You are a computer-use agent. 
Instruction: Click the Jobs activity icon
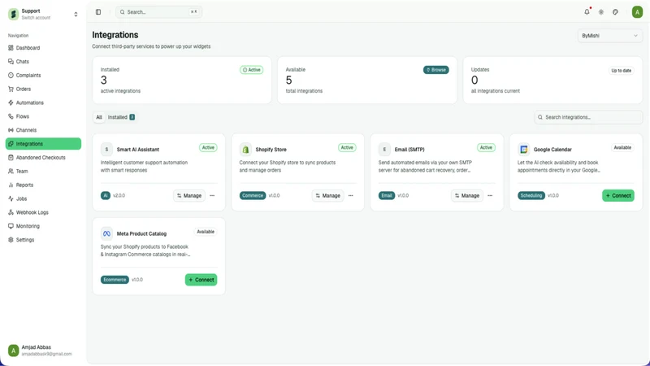tap(11, 198)
